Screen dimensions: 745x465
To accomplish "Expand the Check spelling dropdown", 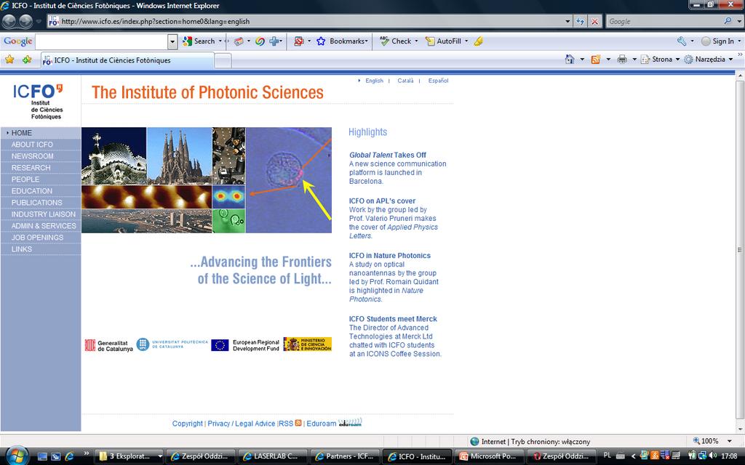I will point(416,41).
